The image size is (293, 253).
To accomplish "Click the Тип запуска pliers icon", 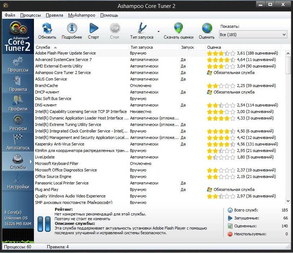I will pyautogui.click(x=142, y=28).
